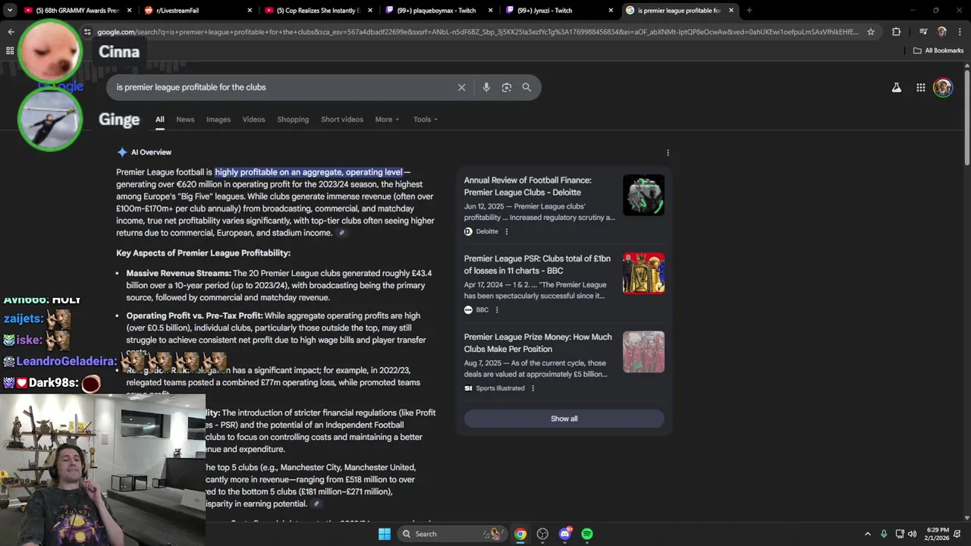Open the more options for BBC source
971x546 pixels.
coord(497,309)
